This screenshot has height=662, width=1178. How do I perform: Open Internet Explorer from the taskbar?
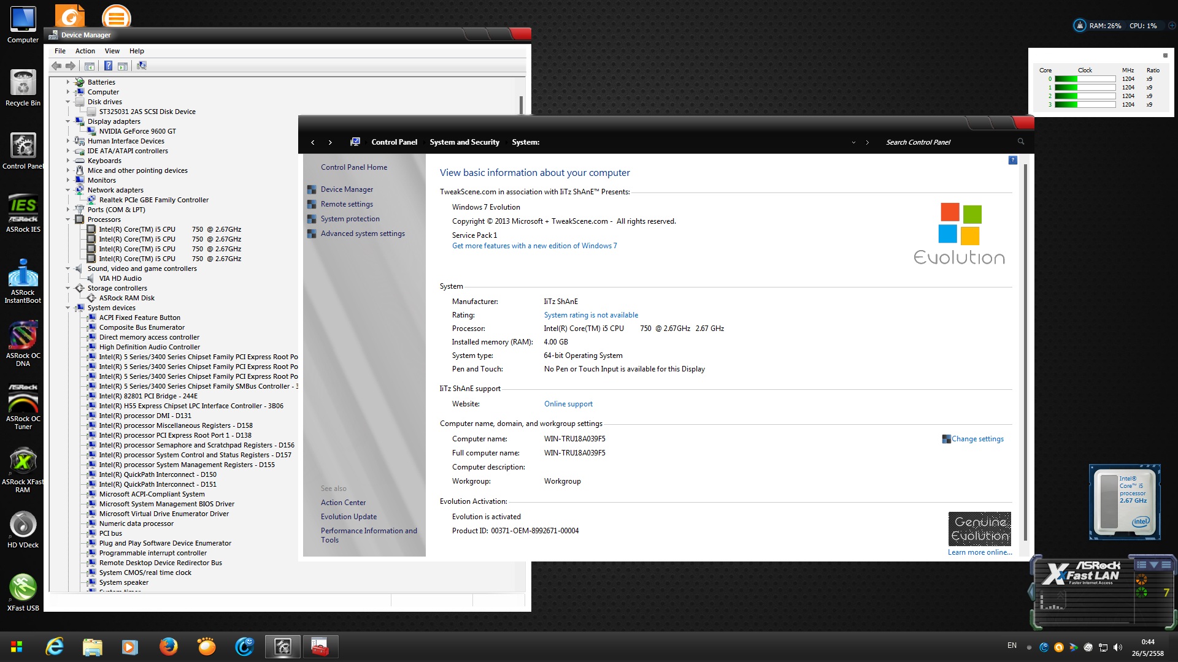[55, 647]
